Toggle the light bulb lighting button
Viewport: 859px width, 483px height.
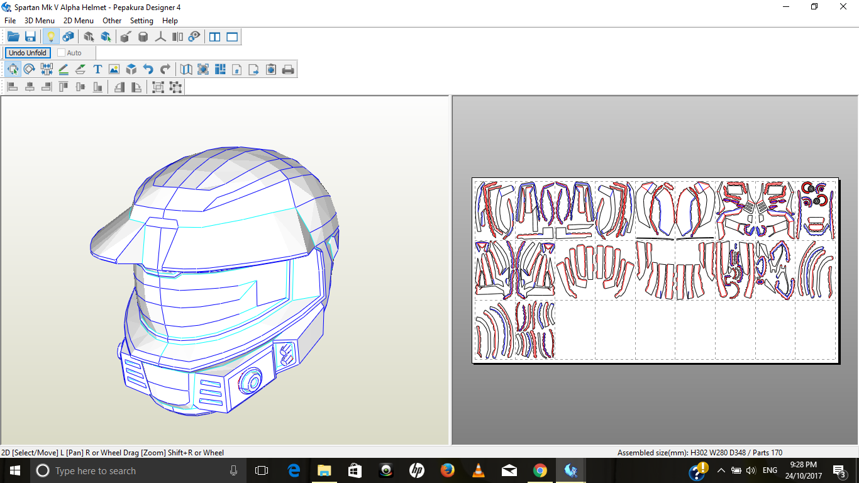point(51,37)
